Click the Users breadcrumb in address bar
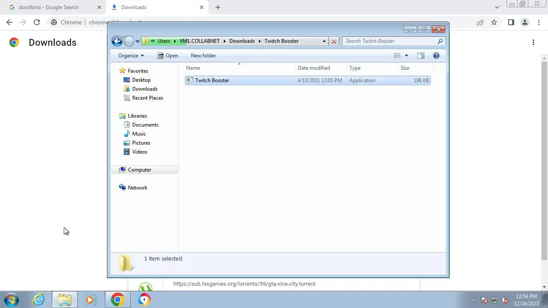Image resolution: width=548 pixels, height=308 pixels. (x=164, y=41)
